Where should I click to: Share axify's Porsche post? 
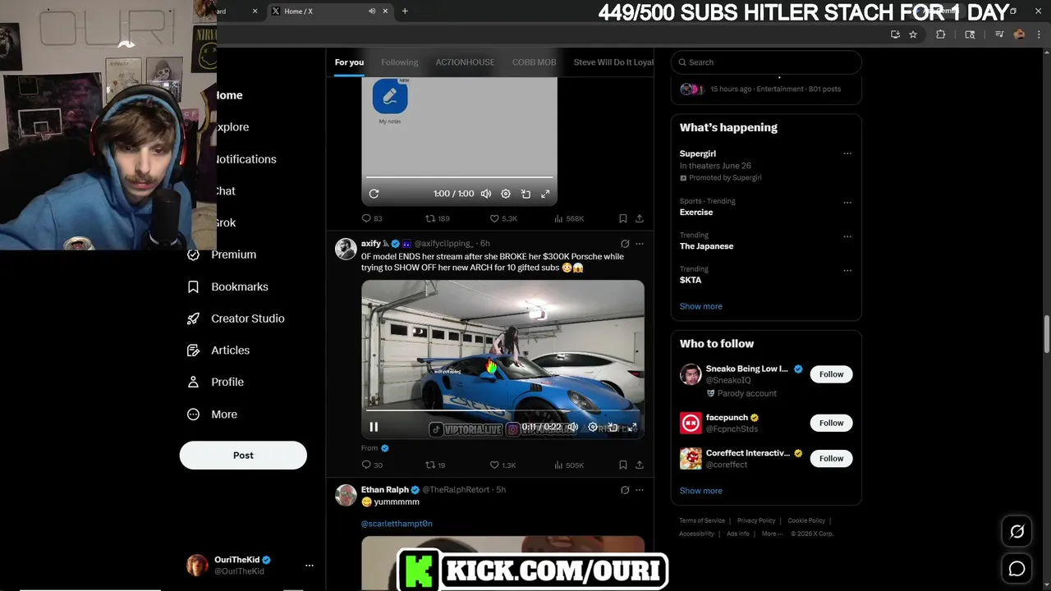click(640, 465)
